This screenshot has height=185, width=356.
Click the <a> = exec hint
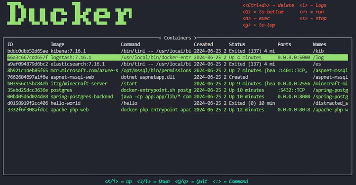pyautogui.click(x=256, y=18)
